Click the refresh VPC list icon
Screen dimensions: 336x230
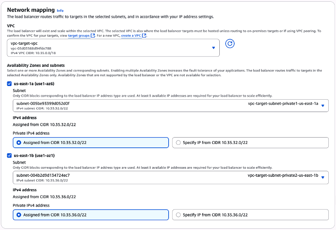230,44
